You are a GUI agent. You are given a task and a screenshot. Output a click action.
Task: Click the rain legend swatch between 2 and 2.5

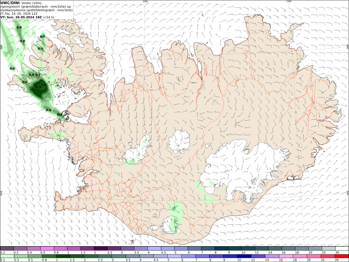coord(91,256)
